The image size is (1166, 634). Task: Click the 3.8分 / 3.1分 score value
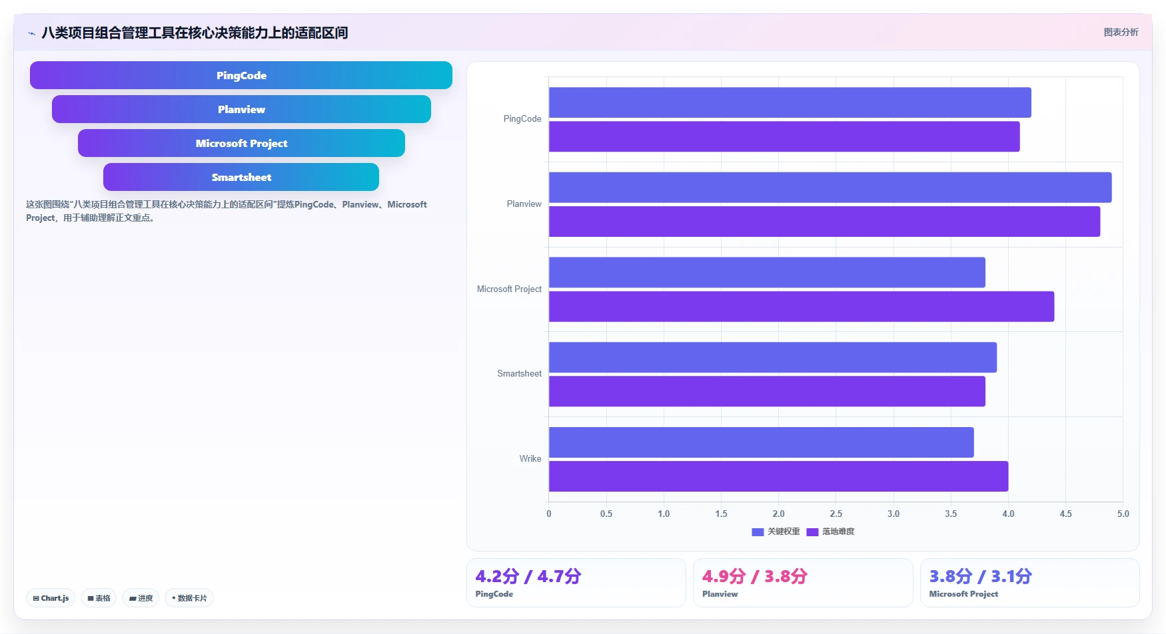(981, 576)
